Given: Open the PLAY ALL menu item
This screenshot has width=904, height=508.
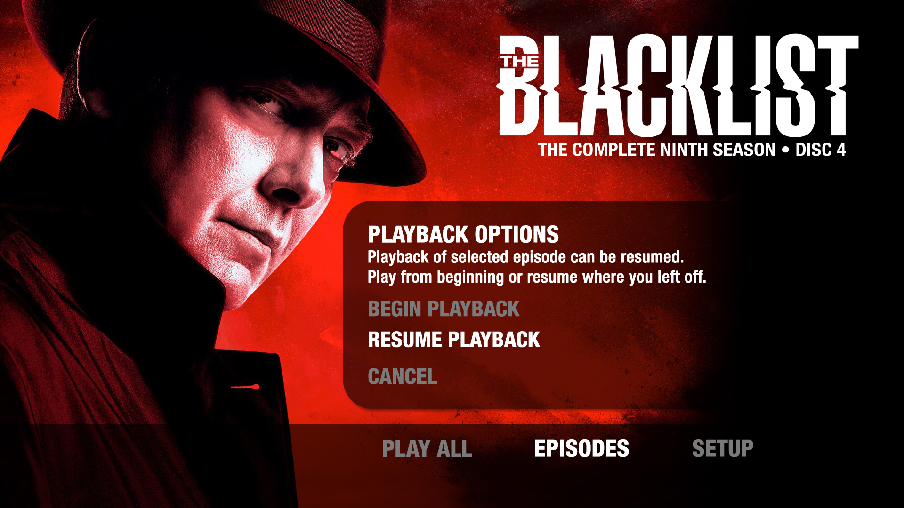Looking at the screenshot, I should 427,449.
